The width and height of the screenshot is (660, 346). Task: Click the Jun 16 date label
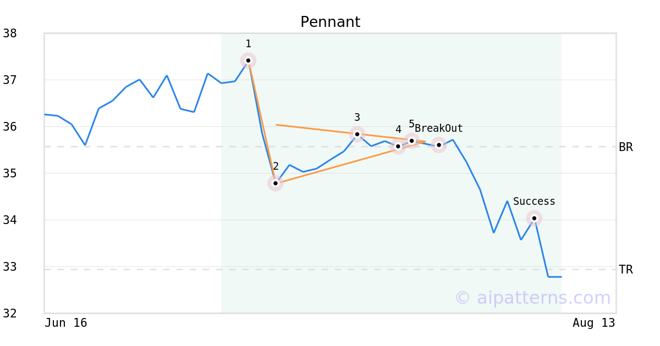(66, 323)
